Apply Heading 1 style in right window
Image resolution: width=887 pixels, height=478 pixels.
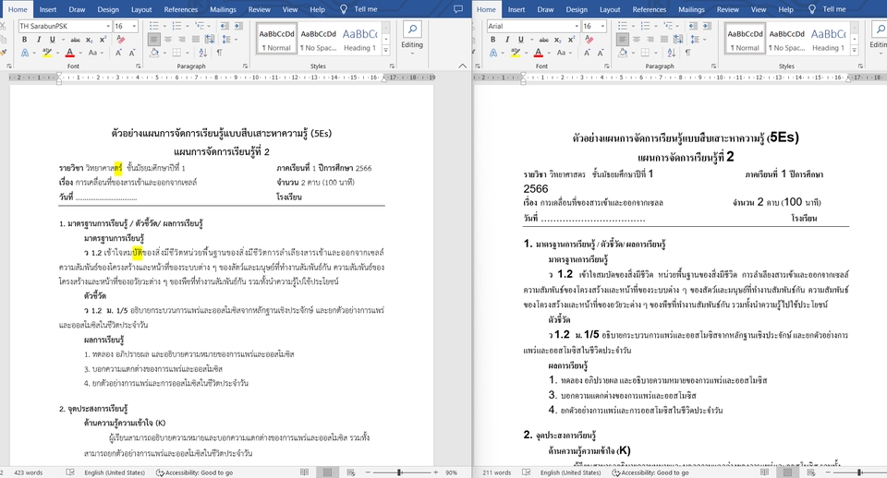[828, 39]
